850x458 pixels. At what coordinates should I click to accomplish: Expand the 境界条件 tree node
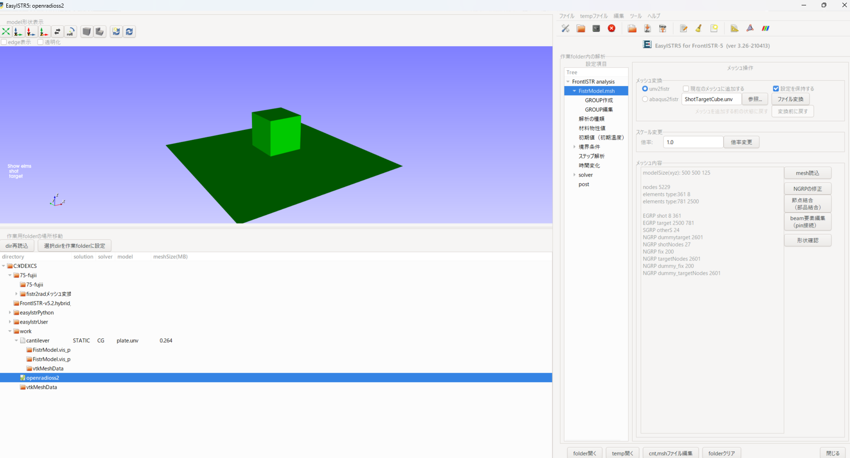pos(574,147)
